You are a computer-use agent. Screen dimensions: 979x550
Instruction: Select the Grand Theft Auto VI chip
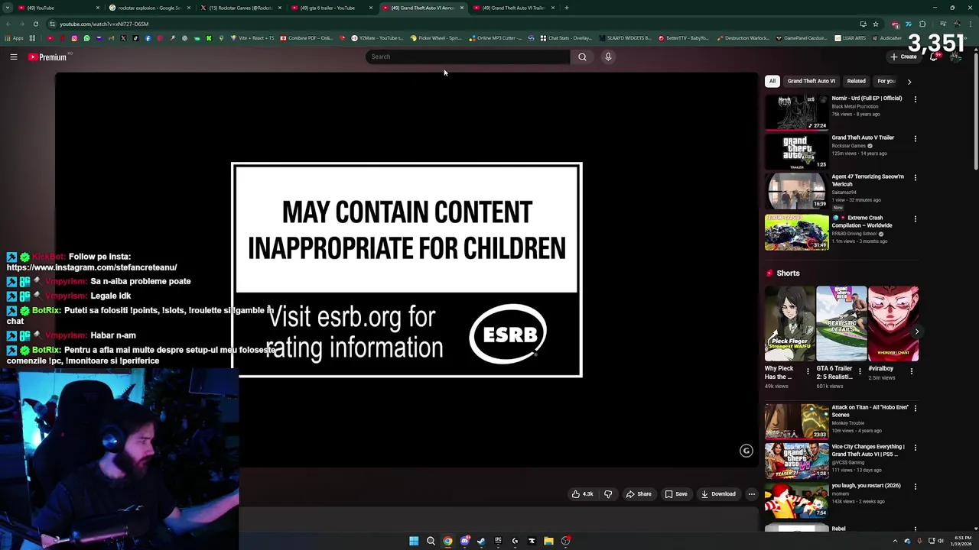(811, 81)
